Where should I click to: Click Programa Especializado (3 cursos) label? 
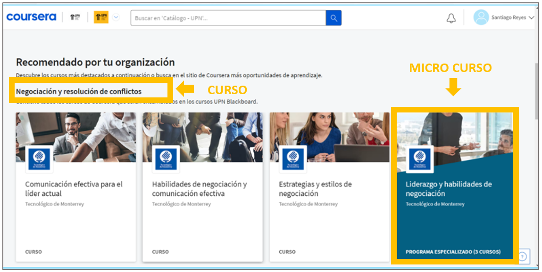(453, 252)
